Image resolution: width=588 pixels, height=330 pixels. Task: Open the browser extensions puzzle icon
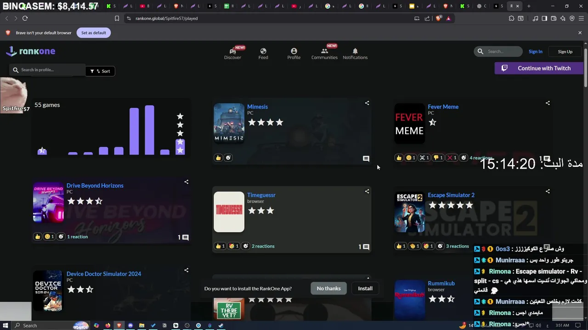pyautogui.click(x=511, y=18)
